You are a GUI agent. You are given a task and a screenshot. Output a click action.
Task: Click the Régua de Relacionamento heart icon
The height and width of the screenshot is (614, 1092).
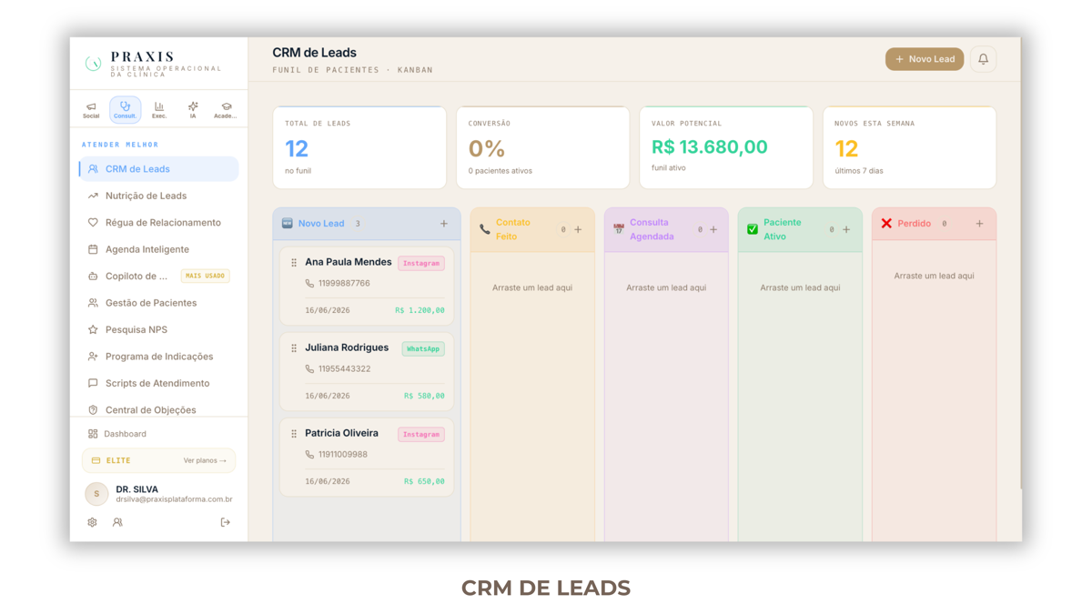[x=93, y=222]
